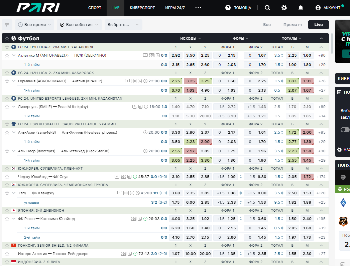Open statistics icon for Истерн Атлетик — Гонконг Рейнджерс

[129, 254]
